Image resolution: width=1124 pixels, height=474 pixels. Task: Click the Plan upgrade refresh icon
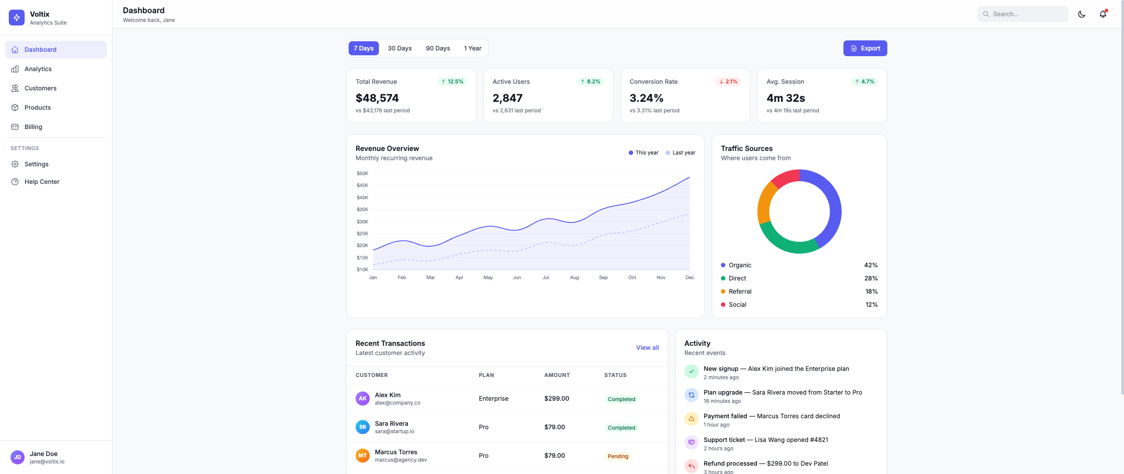(692, 395)
